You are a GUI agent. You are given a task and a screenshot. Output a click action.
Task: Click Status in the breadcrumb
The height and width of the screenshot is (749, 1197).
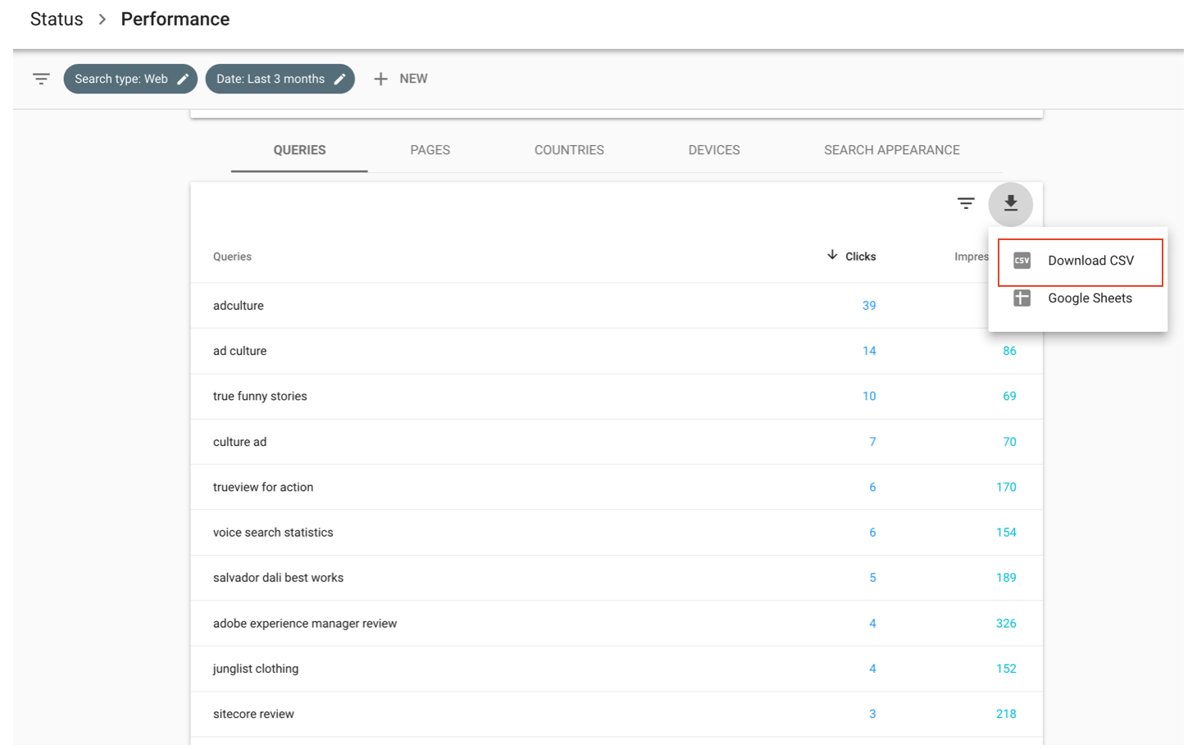(x=57, y=19)
